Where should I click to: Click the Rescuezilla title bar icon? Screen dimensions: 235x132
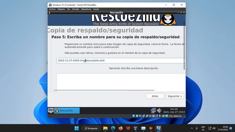49,13
